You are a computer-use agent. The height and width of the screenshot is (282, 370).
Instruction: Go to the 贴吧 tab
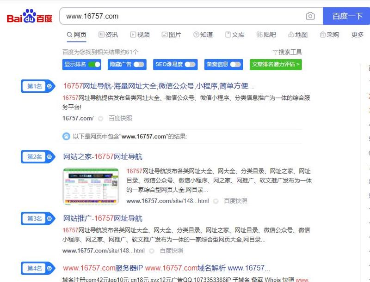[266, 35]
